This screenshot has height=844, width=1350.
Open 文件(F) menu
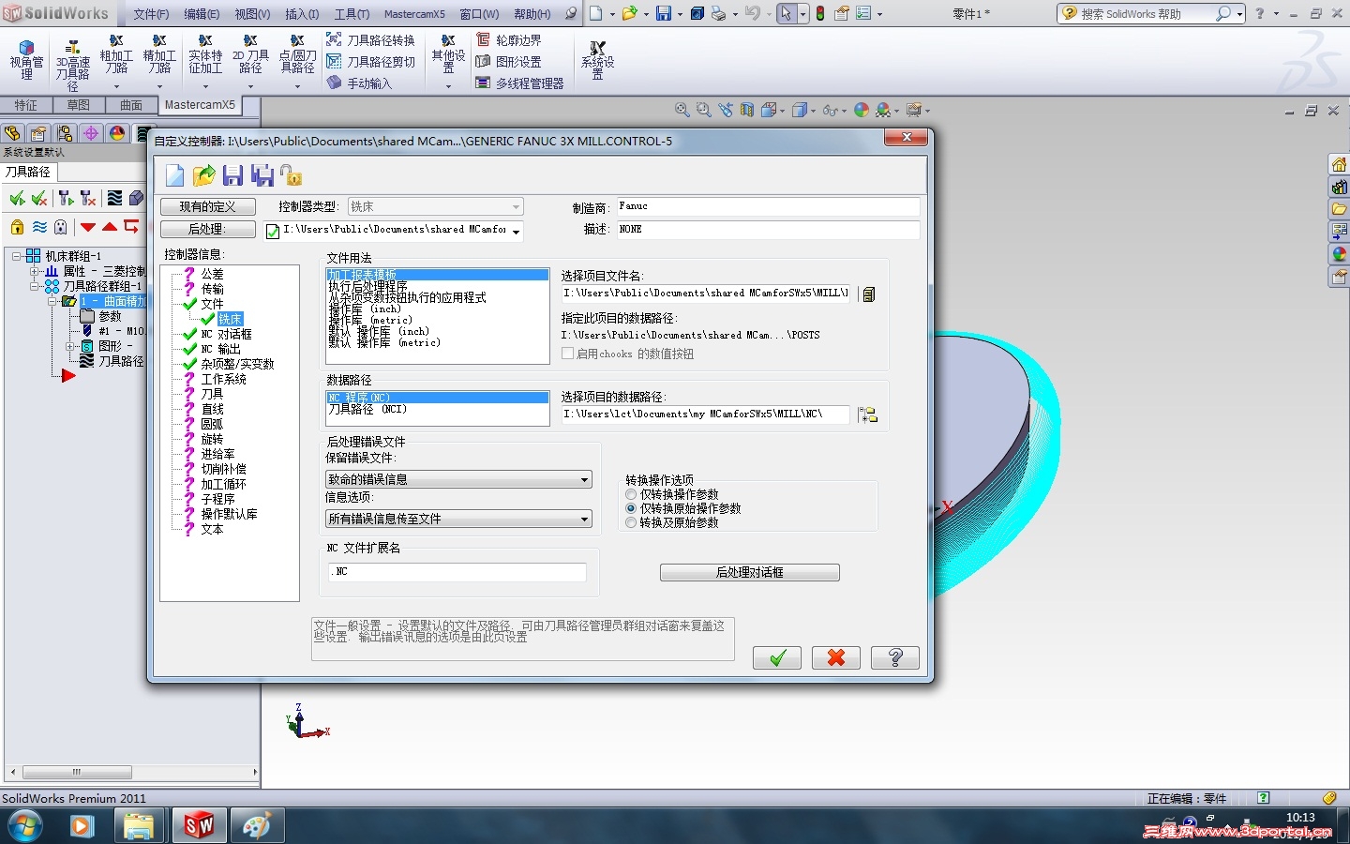click(151, 14)
